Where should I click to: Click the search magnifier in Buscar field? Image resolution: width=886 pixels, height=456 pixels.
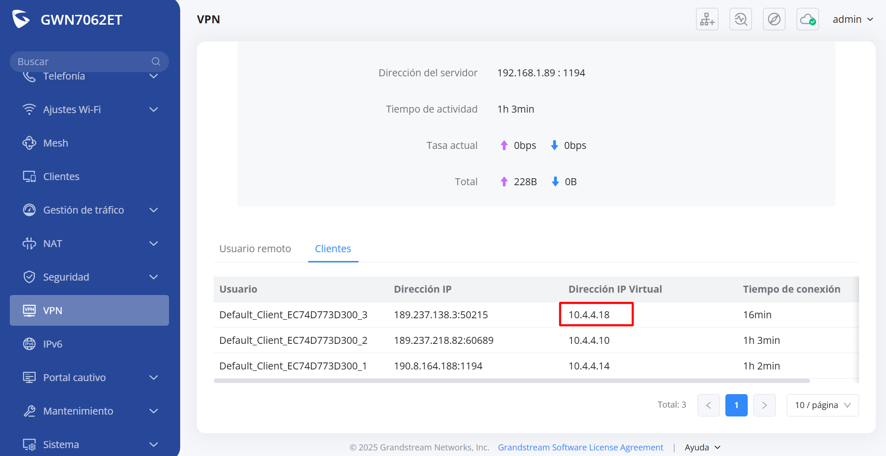[x=156, y=61]
